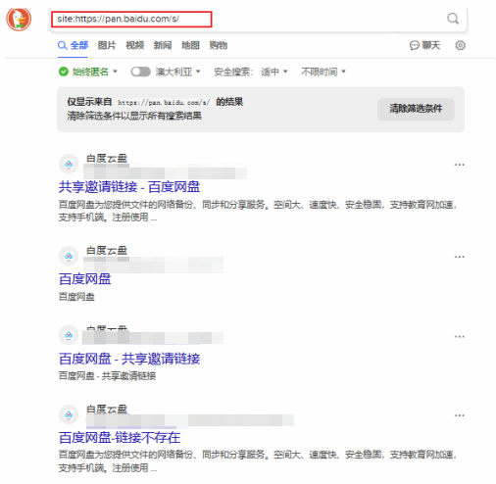Open the 共享邀请链接 - 百度网盘 result link
The height and width of the screenshot is (484, 496).
pyautogui.click(x=129, y=187)
